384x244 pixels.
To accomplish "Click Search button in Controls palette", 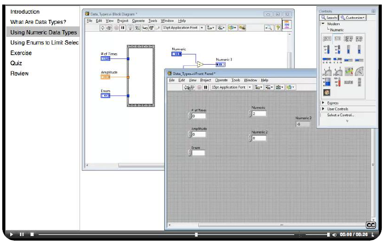I will (329, 18).
